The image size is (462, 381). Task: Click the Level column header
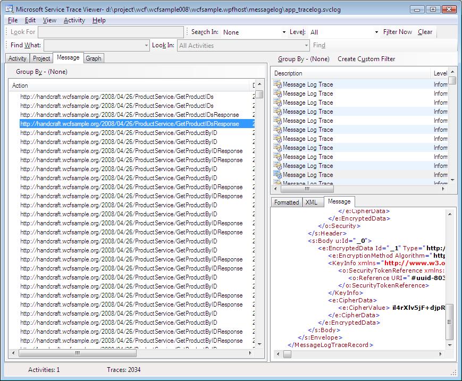(x=440, y=73)
